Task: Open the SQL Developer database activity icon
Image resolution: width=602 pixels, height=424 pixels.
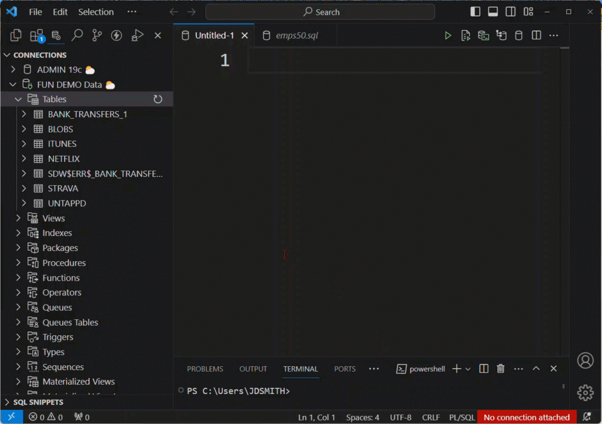Action: (56, 36)
